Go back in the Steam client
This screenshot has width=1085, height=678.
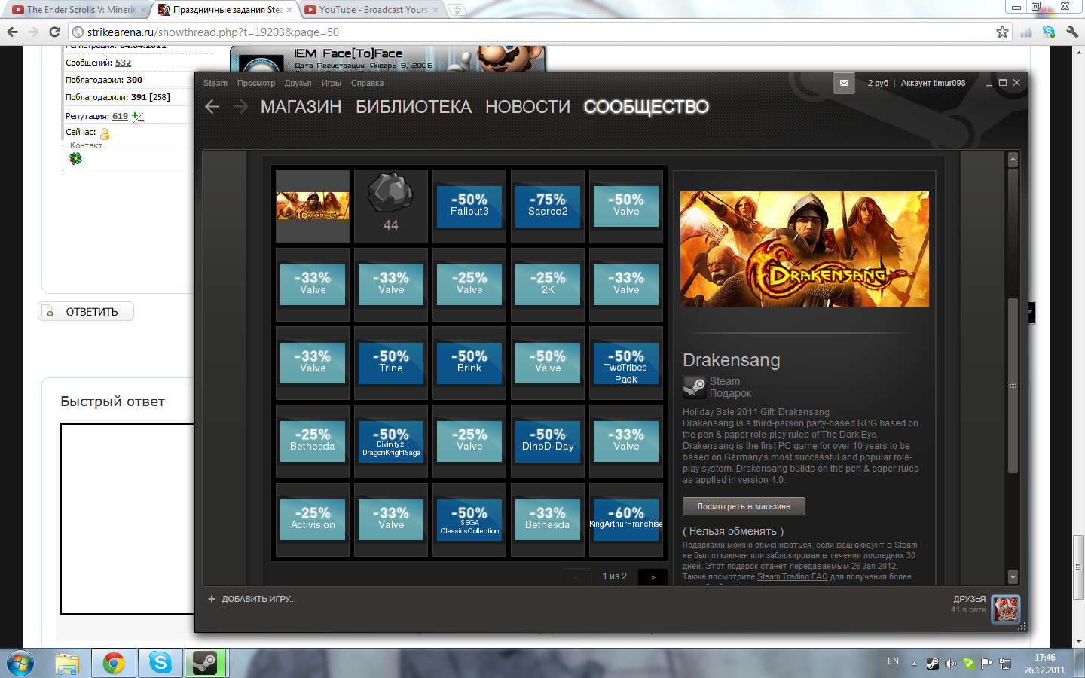coord(212,107)
